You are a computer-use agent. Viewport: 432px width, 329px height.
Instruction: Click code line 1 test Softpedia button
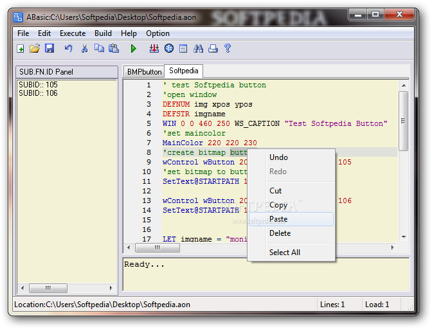[x=214, y=85]
